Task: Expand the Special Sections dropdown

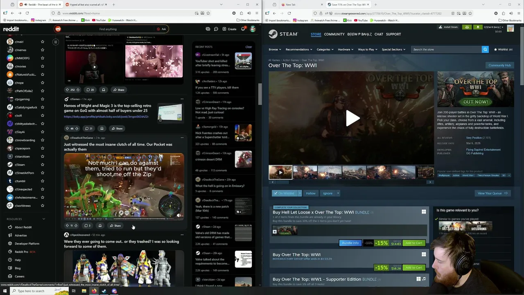Action: [x=393, y=50]
